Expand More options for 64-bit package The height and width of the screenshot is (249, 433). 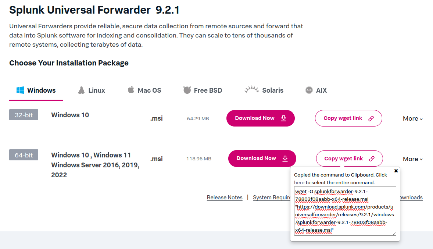point(413,159)
